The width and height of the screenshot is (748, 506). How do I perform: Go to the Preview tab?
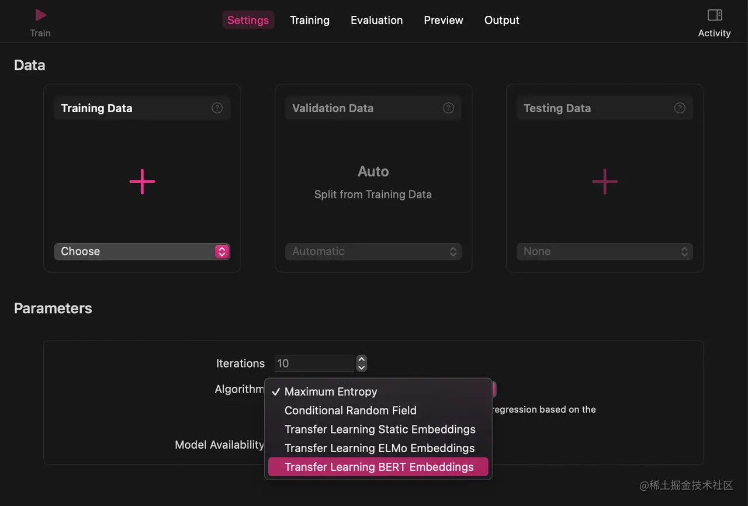point(444,20)
